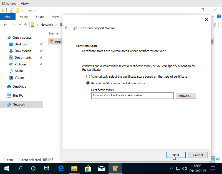The width and height of the screenshot is (222, 174).
Task: Show hidden system tray icons
Action: point(171,168)
